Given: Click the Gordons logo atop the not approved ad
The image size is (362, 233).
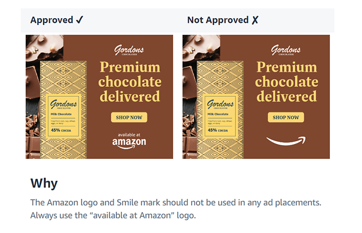Looking at the screenshot, I should [286, 51].
